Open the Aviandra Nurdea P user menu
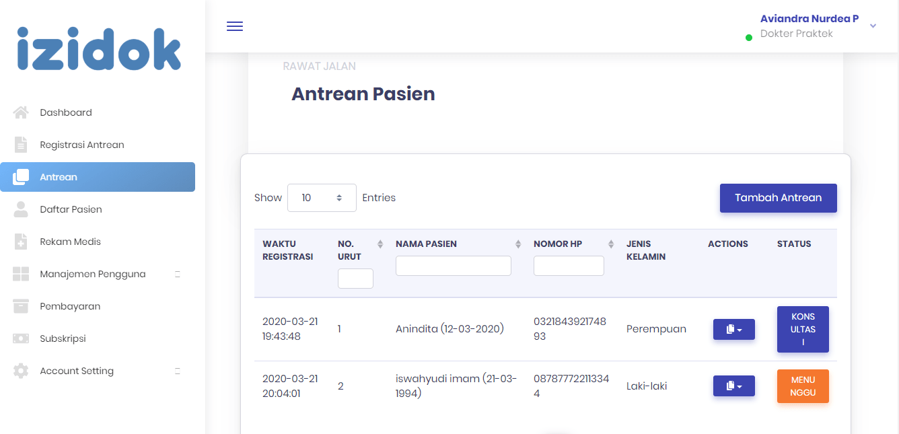This screenshot has height=434, width=899. tap(873, 26)
